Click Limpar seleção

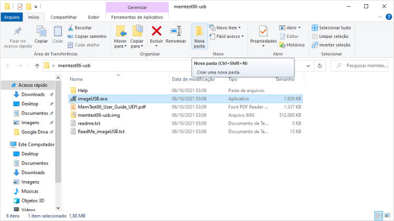pos(330,36)
